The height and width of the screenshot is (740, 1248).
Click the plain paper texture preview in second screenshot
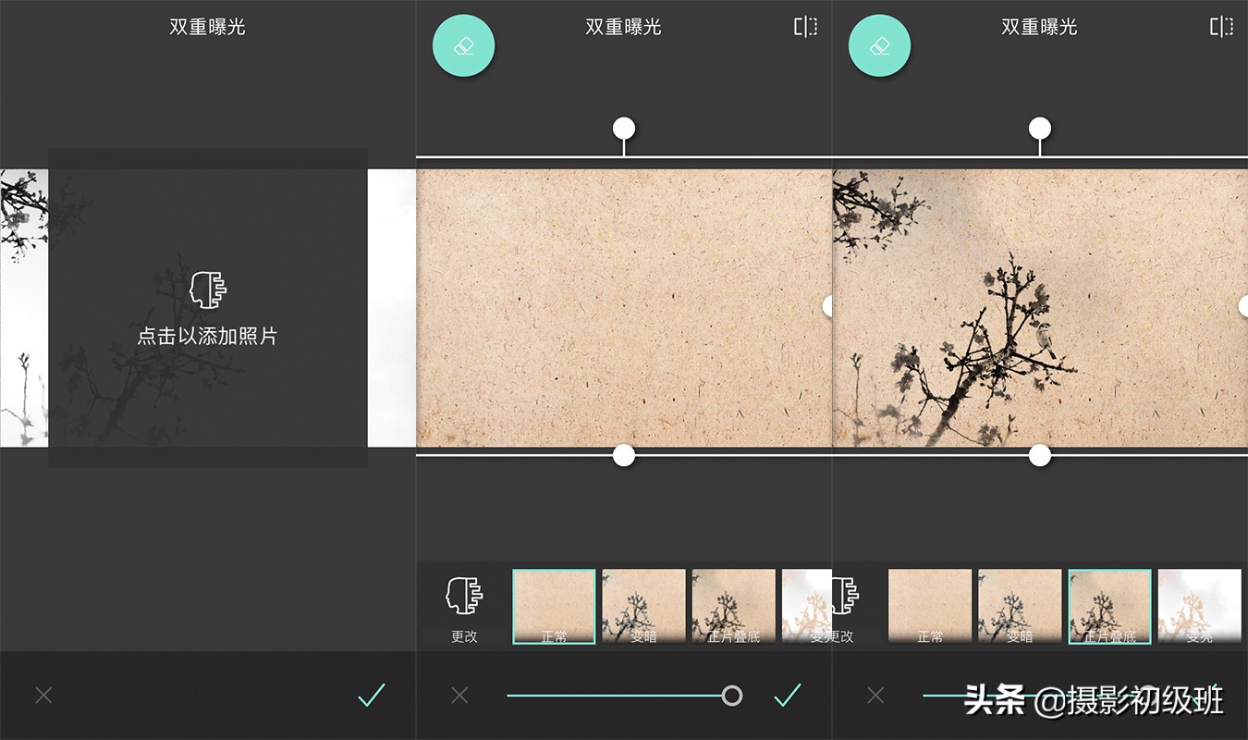[x=624, y=308]
